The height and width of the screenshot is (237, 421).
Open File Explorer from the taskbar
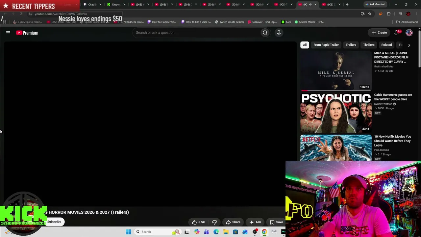[226, 232]
